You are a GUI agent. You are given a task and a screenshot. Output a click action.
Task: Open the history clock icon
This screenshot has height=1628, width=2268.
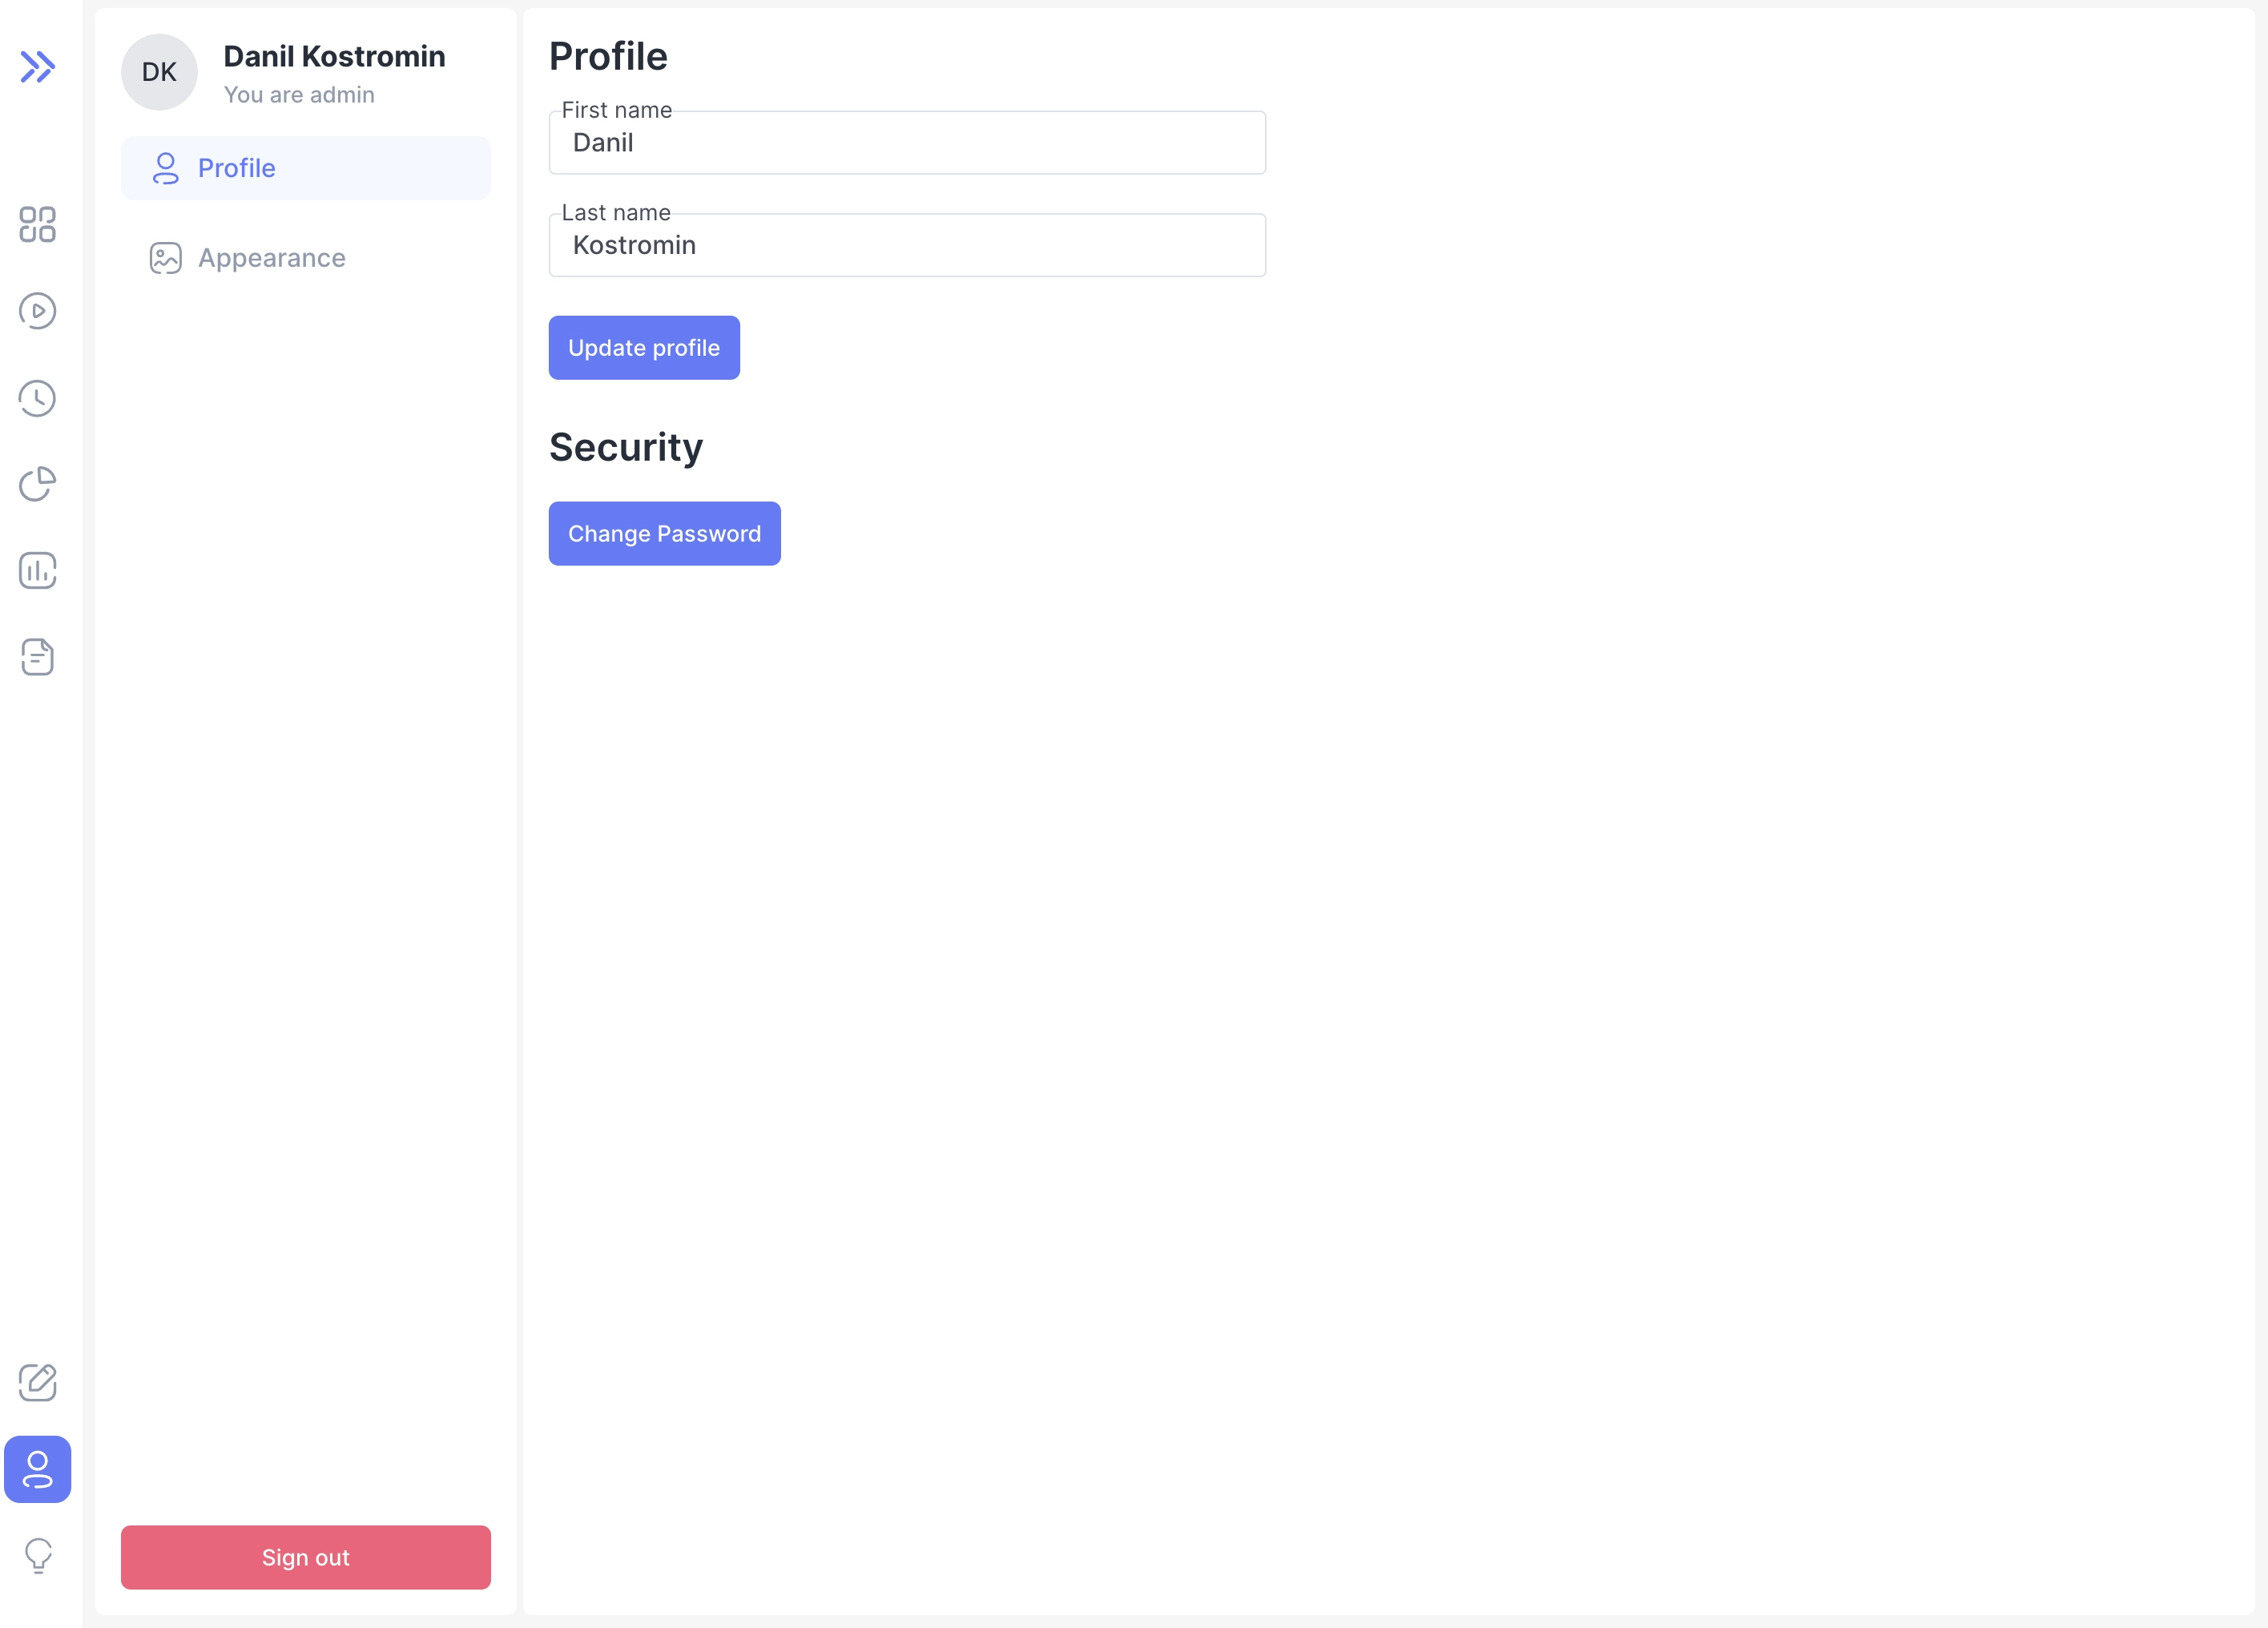tap(37, 398)
